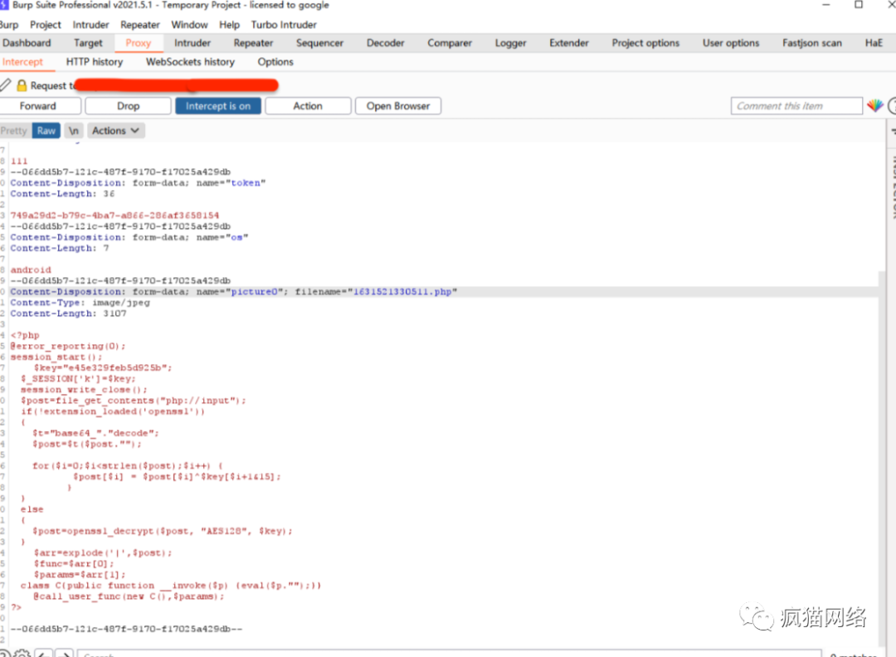The width and height of the screenshot is (896, 657).
Task: Click the openssl_decrypt code line
Action: tap(163, 531)
